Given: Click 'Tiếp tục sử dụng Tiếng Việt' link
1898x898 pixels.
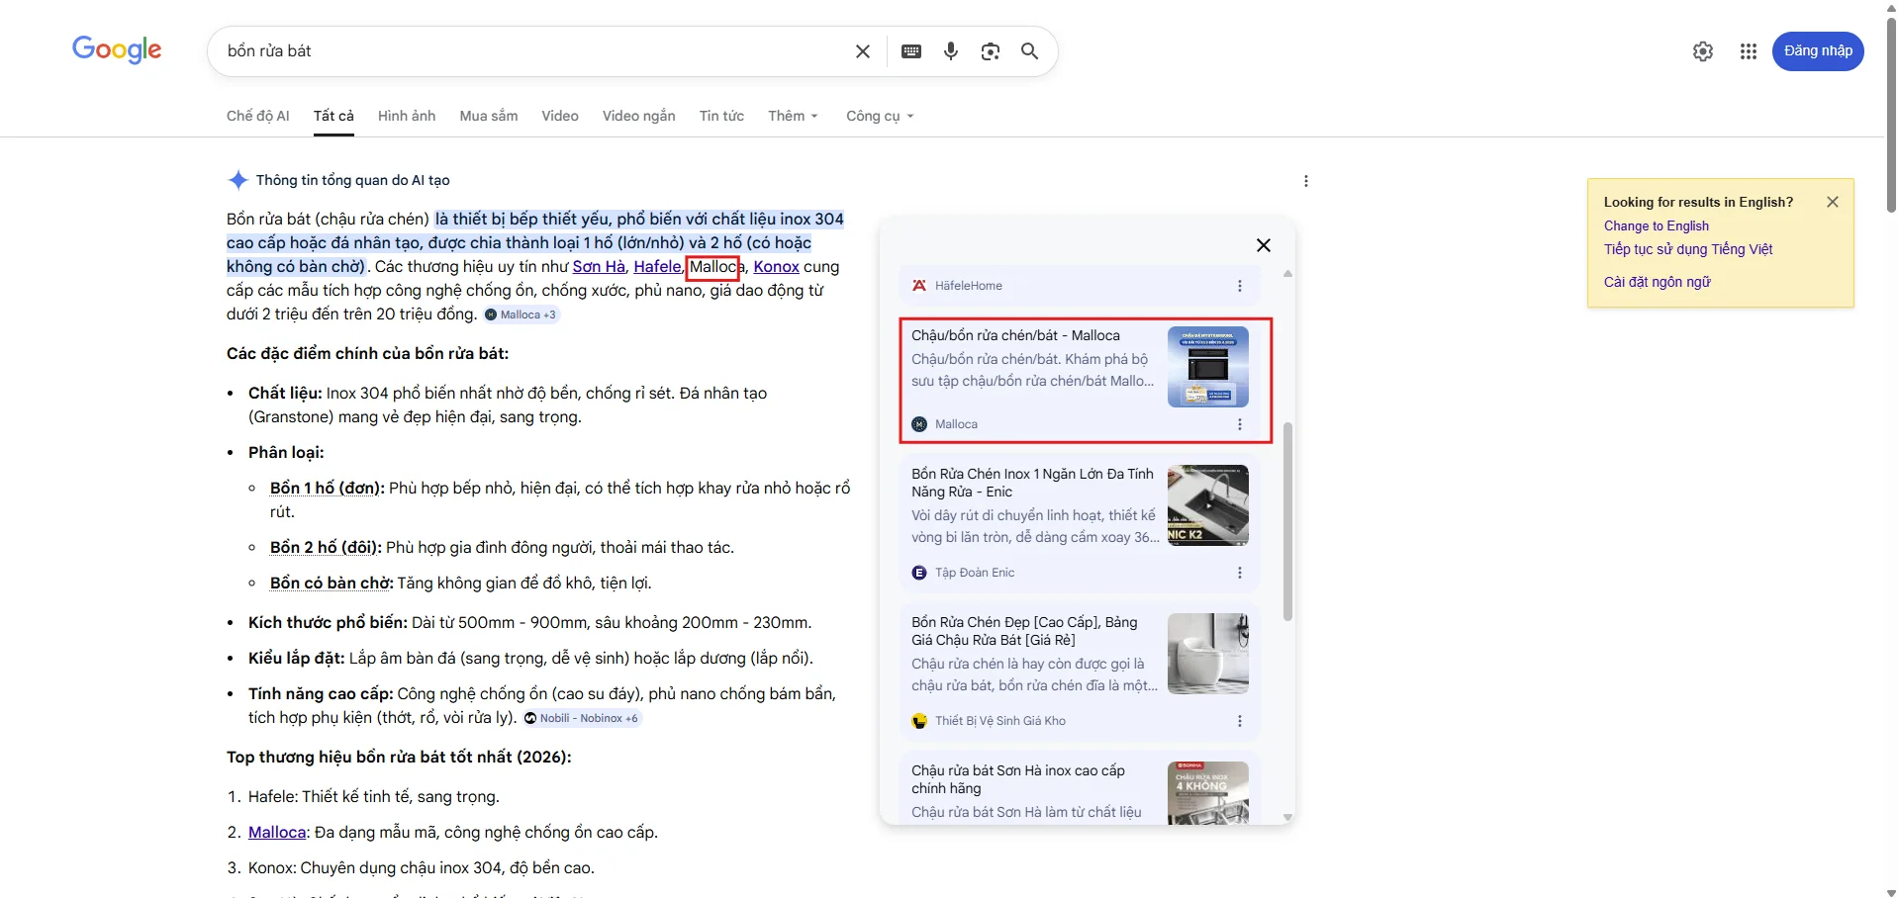Looking at the screenshot, I should (1688, 249).
